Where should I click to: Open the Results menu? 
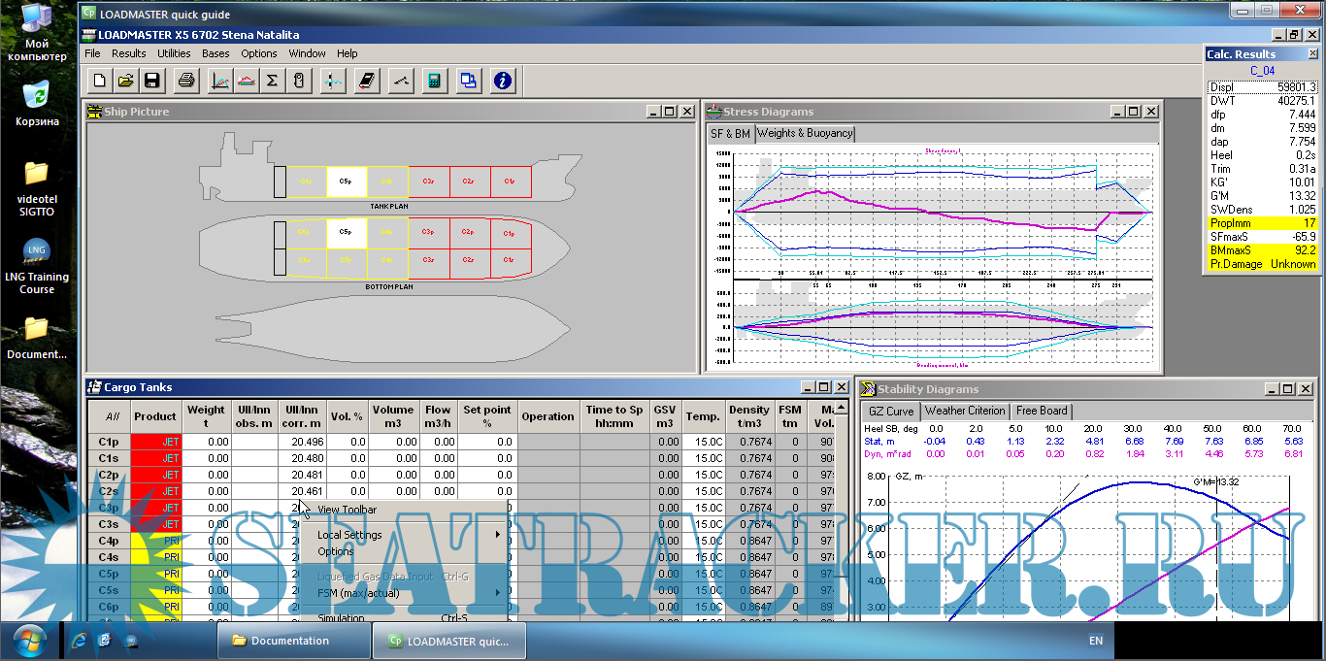coord(128,53)
